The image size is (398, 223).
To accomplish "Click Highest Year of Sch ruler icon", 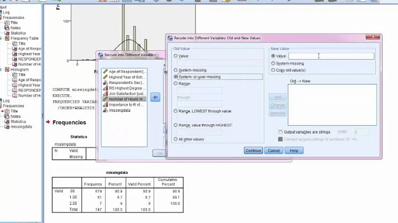I will [x=106, y=77].
